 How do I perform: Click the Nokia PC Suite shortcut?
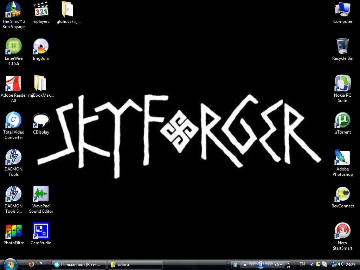pos(342,89)
